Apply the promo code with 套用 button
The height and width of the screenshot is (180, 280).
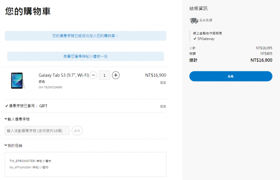click(77, 131)
